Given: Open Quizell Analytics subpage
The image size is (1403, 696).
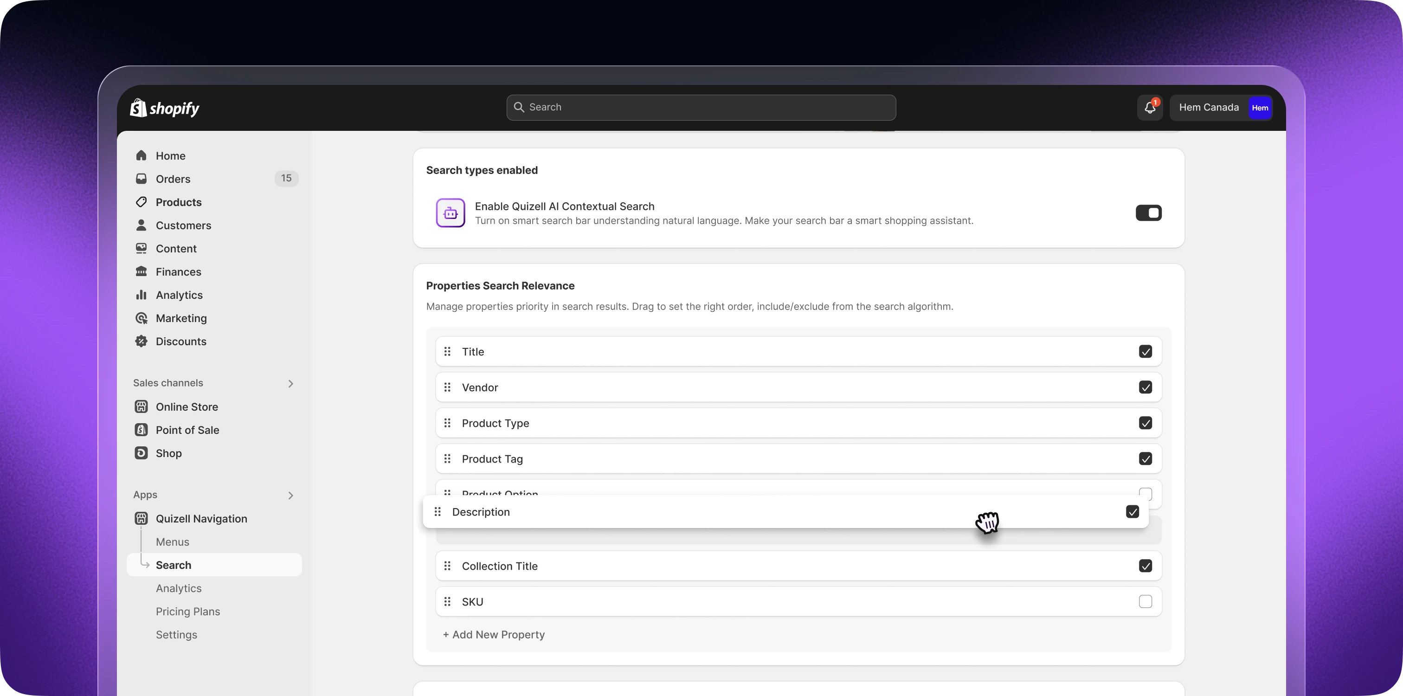Looking at the screenshot, I should pyautogui.click(x=179, y=588).
